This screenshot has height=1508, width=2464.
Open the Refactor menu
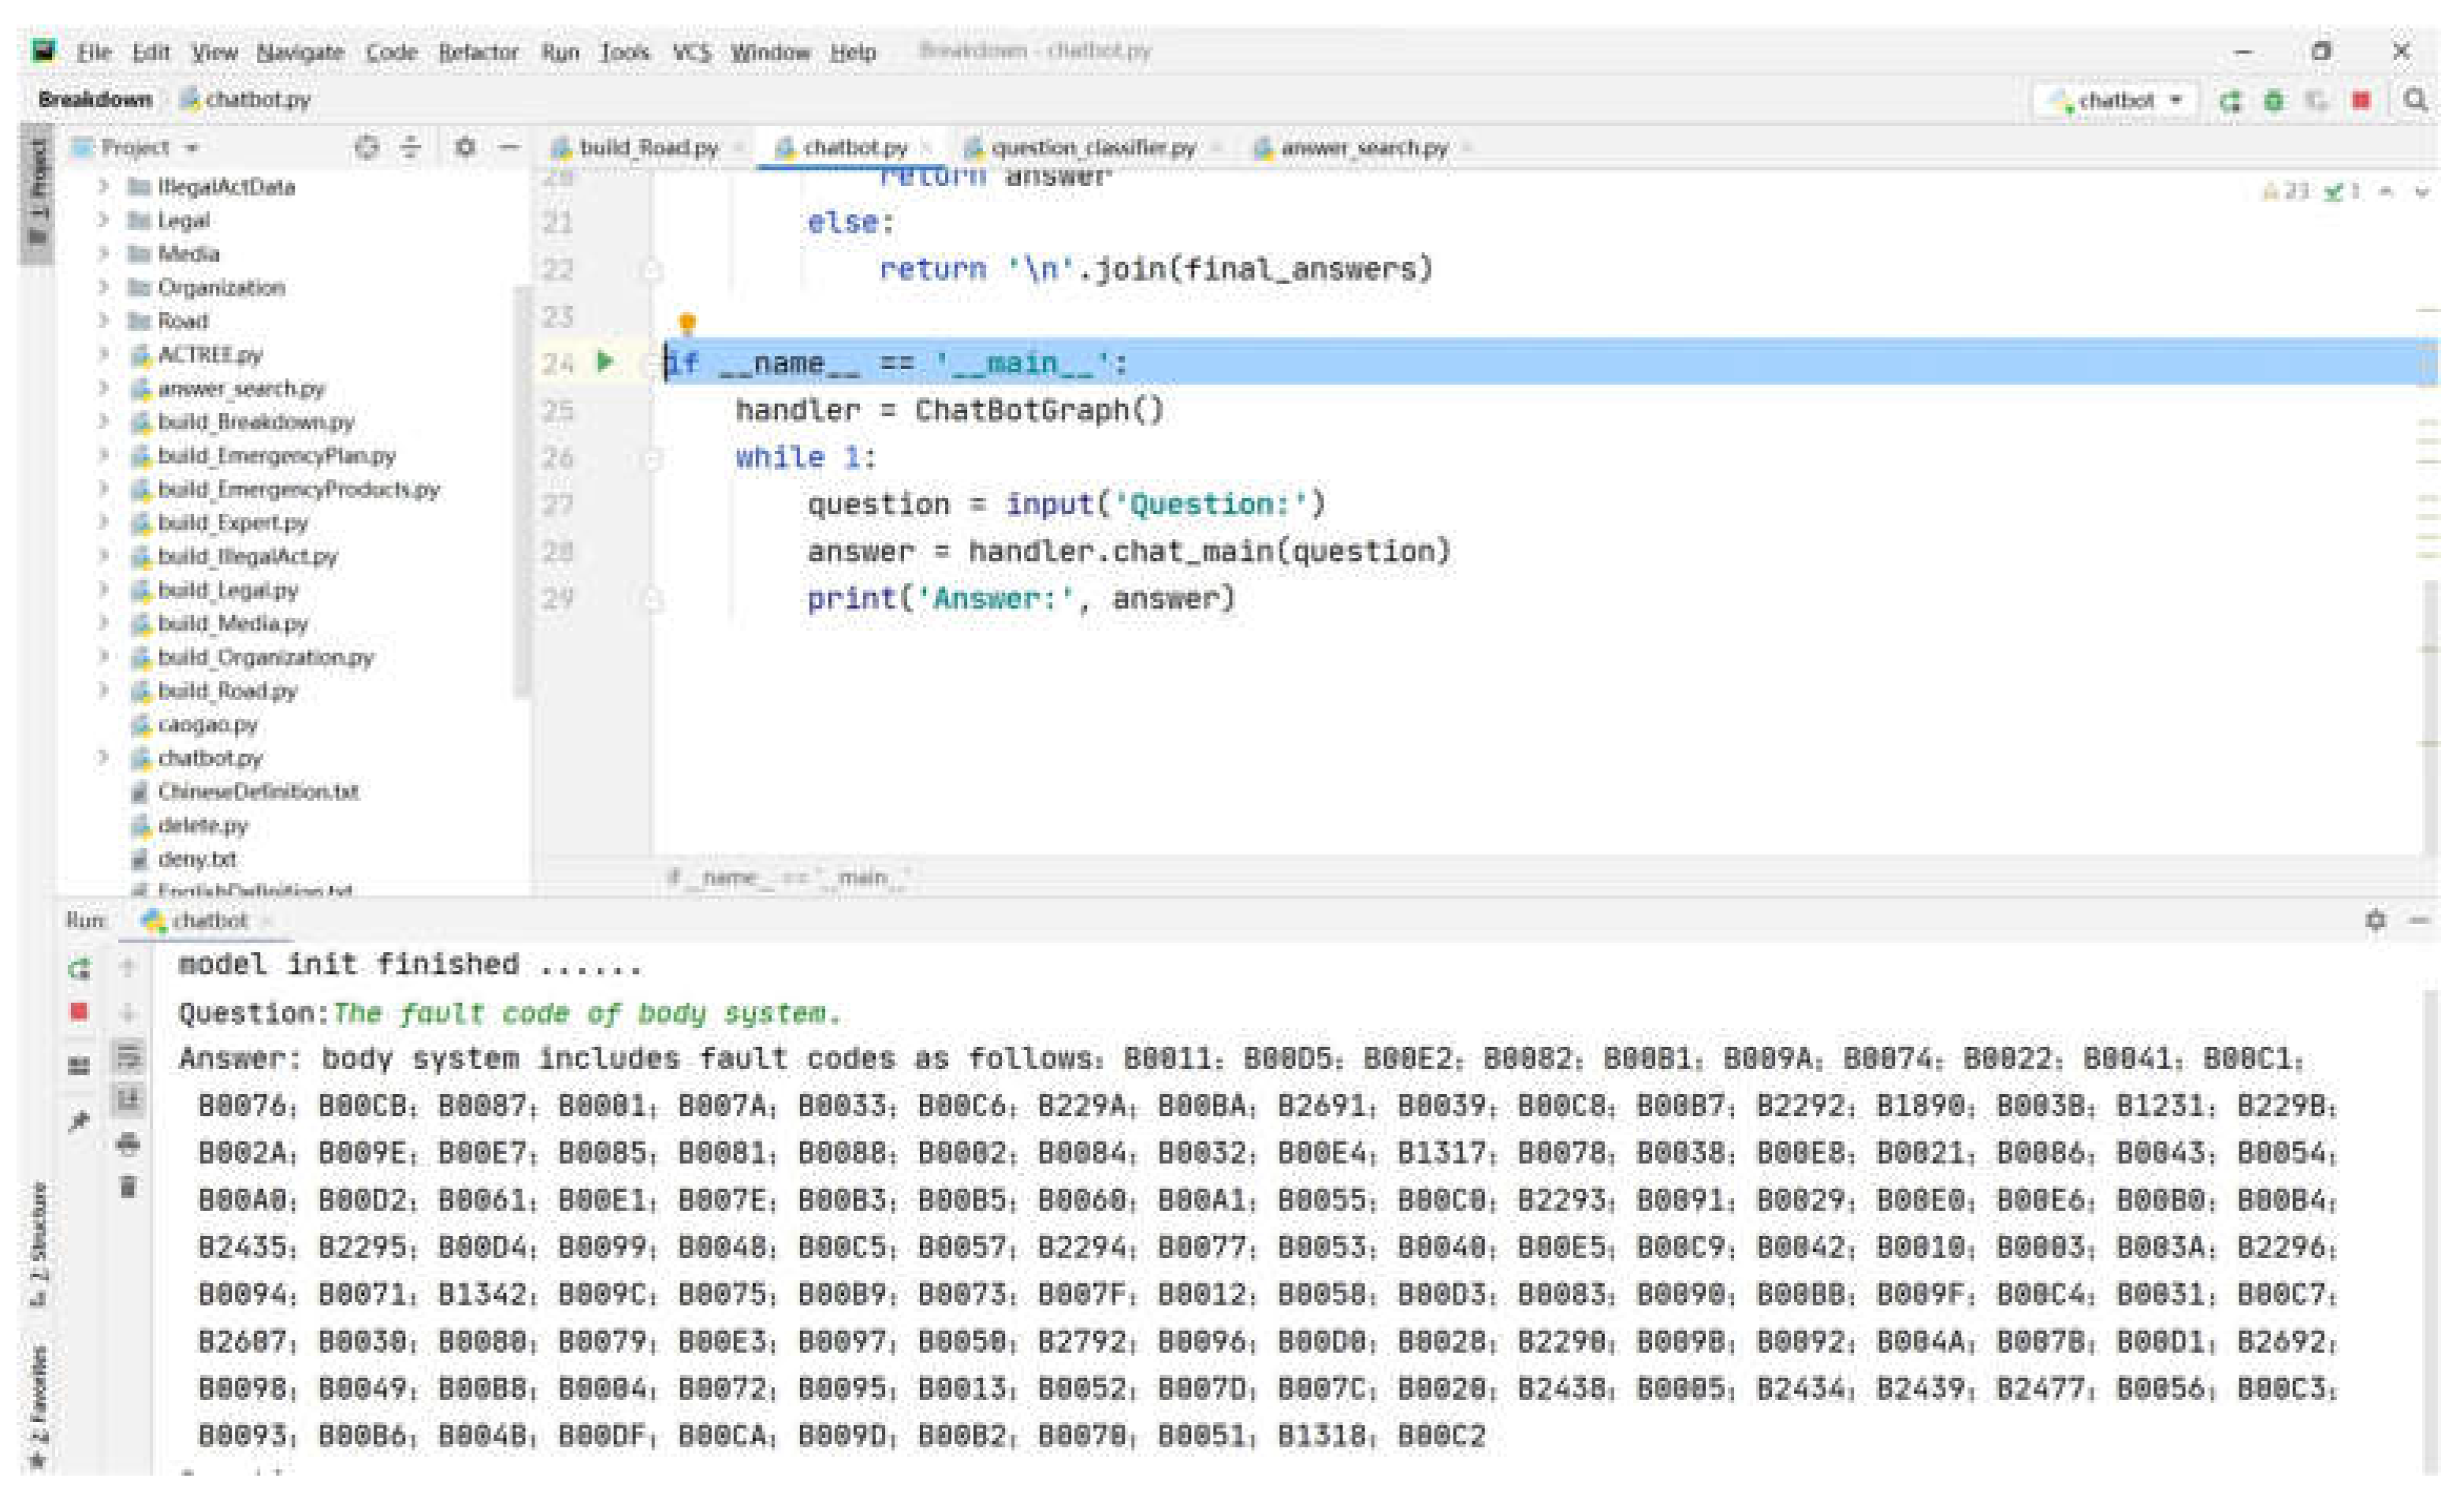pyautogui.click(x=478, y=52)
